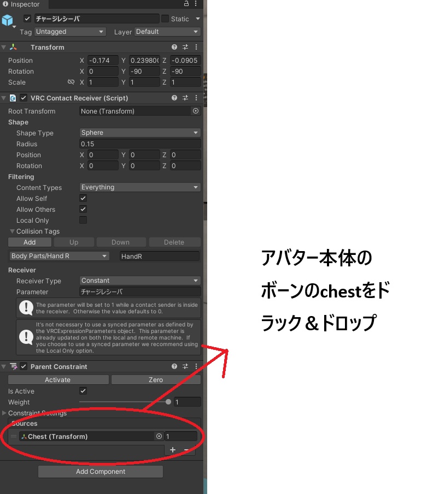445x494 pixels.
Task: Open the Body Parts/Hand R collision tag dropdown
Action: 58,255
